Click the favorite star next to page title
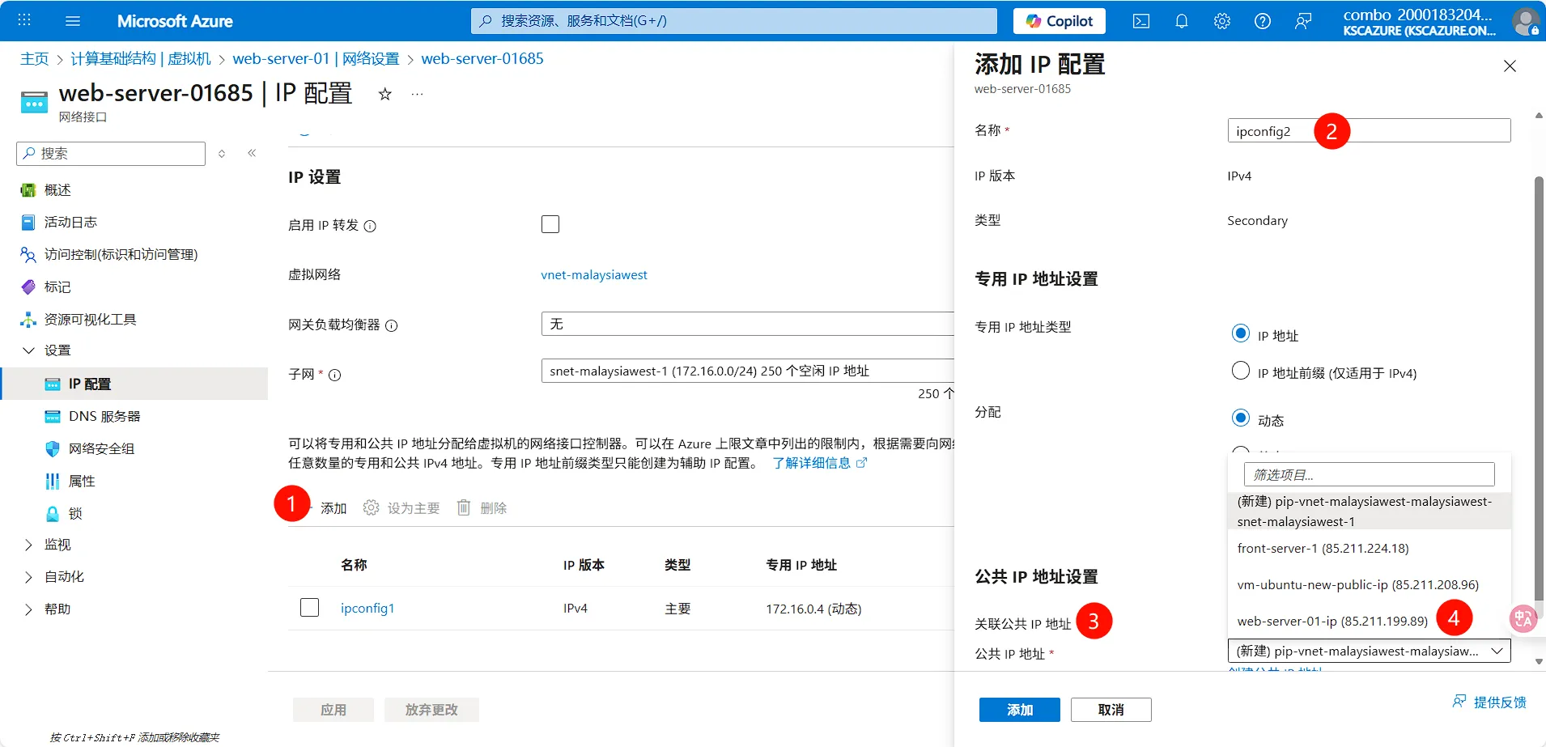Image resolution: width=1546 pixels, height=747 pixels. (384, 94)
